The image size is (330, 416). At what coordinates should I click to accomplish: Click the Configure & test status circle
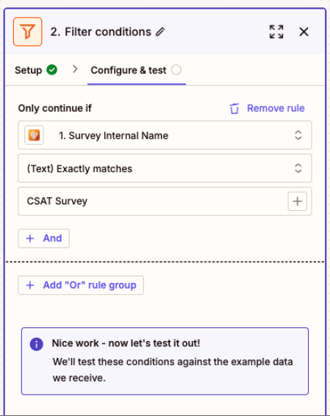(x=176, y=70)
